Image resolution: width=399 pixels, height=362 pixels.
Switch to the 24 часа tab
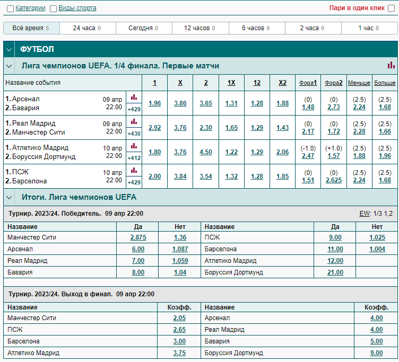point(88,28)
